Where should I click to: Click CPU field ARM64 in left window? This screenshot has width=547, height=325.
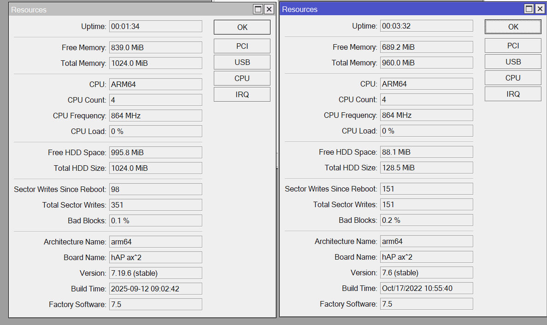156,84
